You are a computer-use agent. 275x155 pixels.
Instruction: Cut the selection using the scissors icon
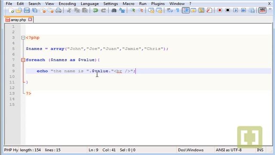coord(69,10)
